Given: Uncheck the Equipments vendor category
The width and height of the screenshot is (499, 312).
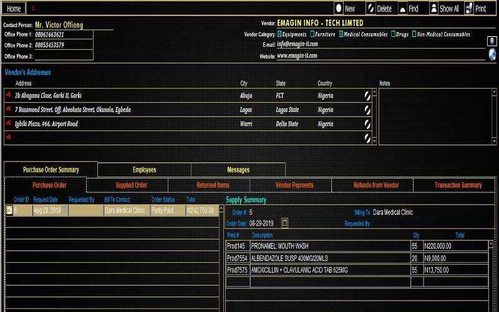Looking at the screenshot, I should 279,34.
